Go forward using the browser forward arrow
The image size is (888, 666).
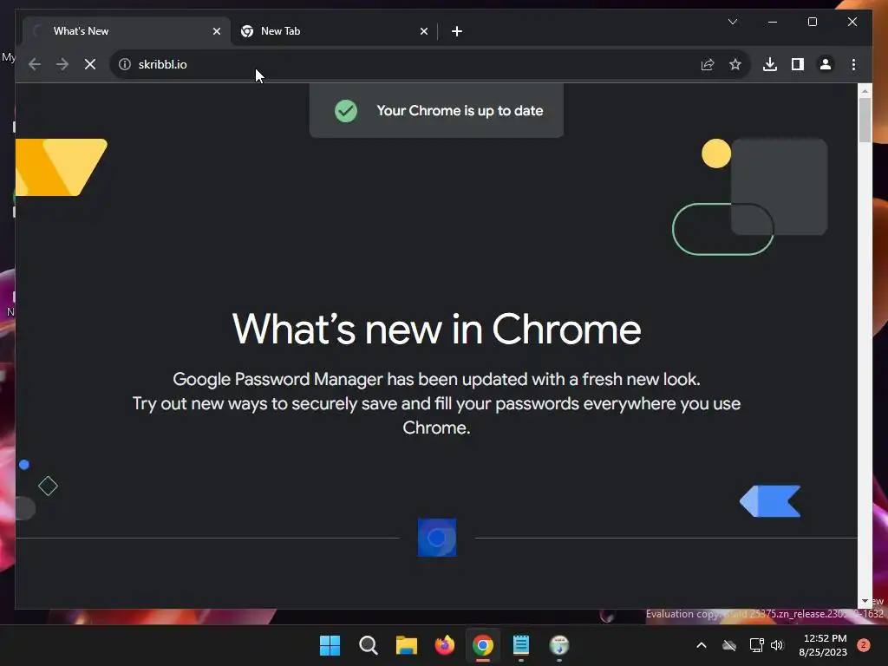[62, 64]
